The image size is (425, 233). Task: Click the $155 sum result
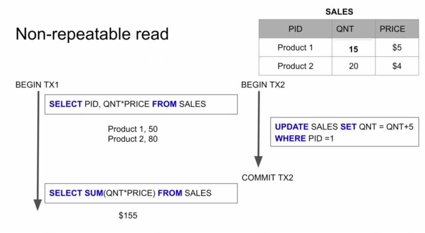(128, 216)
